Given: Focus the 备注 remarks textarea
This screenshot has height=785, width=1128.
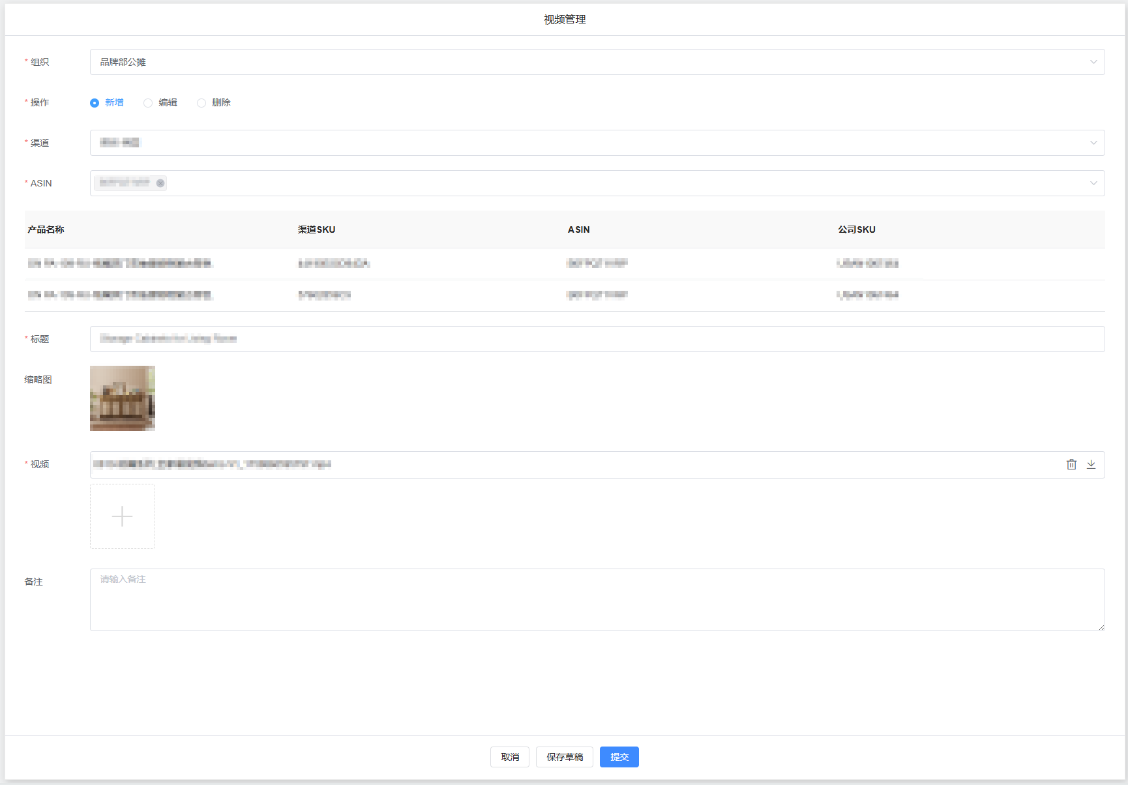Looking at the screenshot, I should [597, 600].
